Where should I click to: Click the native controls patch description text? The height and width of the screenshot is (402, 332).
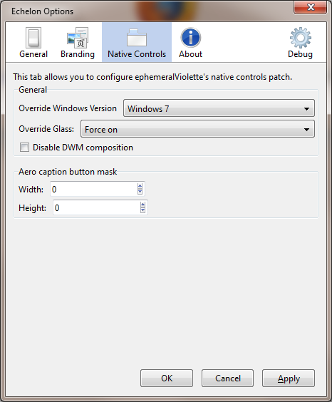[x=152, y=77]
